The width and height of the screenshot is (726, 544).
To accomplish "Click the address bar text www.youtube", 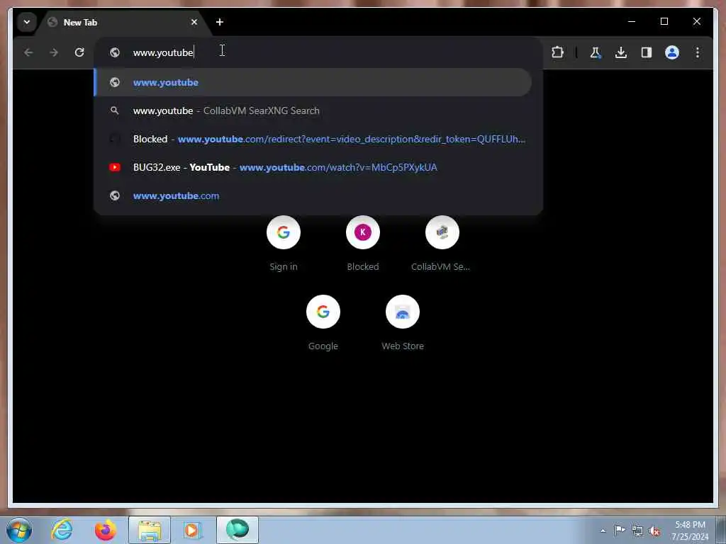I will [x=163, y=52].
